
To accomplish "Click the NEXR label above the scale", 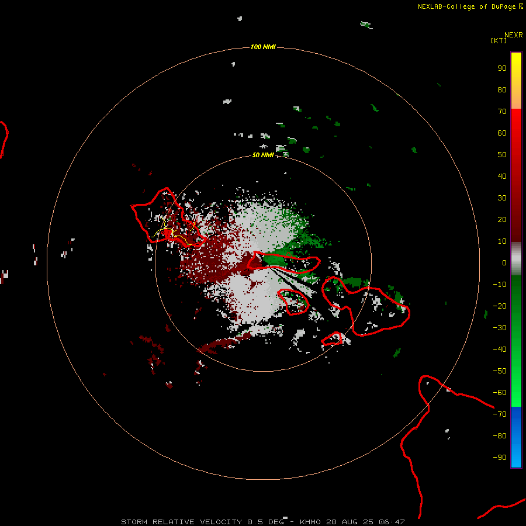I will coord(514,34).
